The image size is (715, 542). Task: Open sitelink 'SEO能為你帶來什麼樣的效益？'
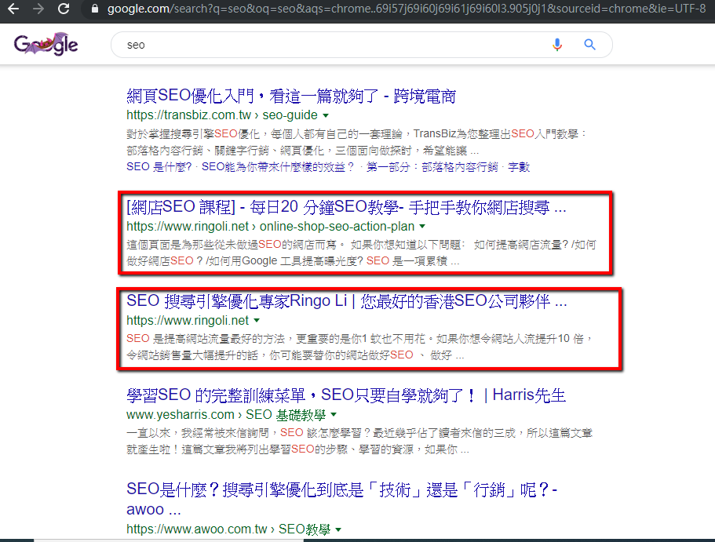click(x=278, y=167)
